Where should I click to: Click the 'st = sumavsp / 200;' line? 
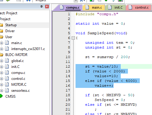[107, 57]
